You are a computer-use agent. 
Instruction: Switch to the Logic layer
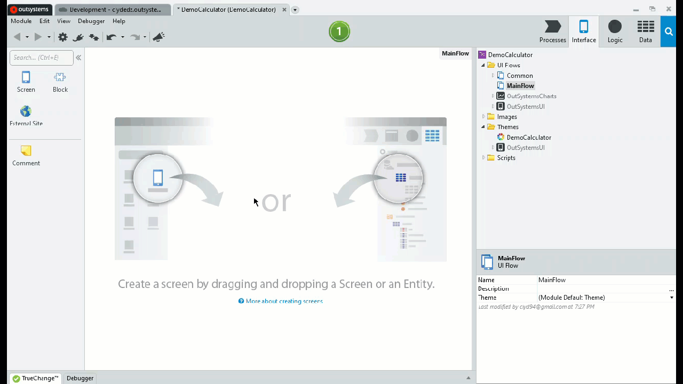pos(615,31)
